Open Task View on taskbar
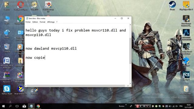Viewport: 194px width, 109px height. pos(17,106)
